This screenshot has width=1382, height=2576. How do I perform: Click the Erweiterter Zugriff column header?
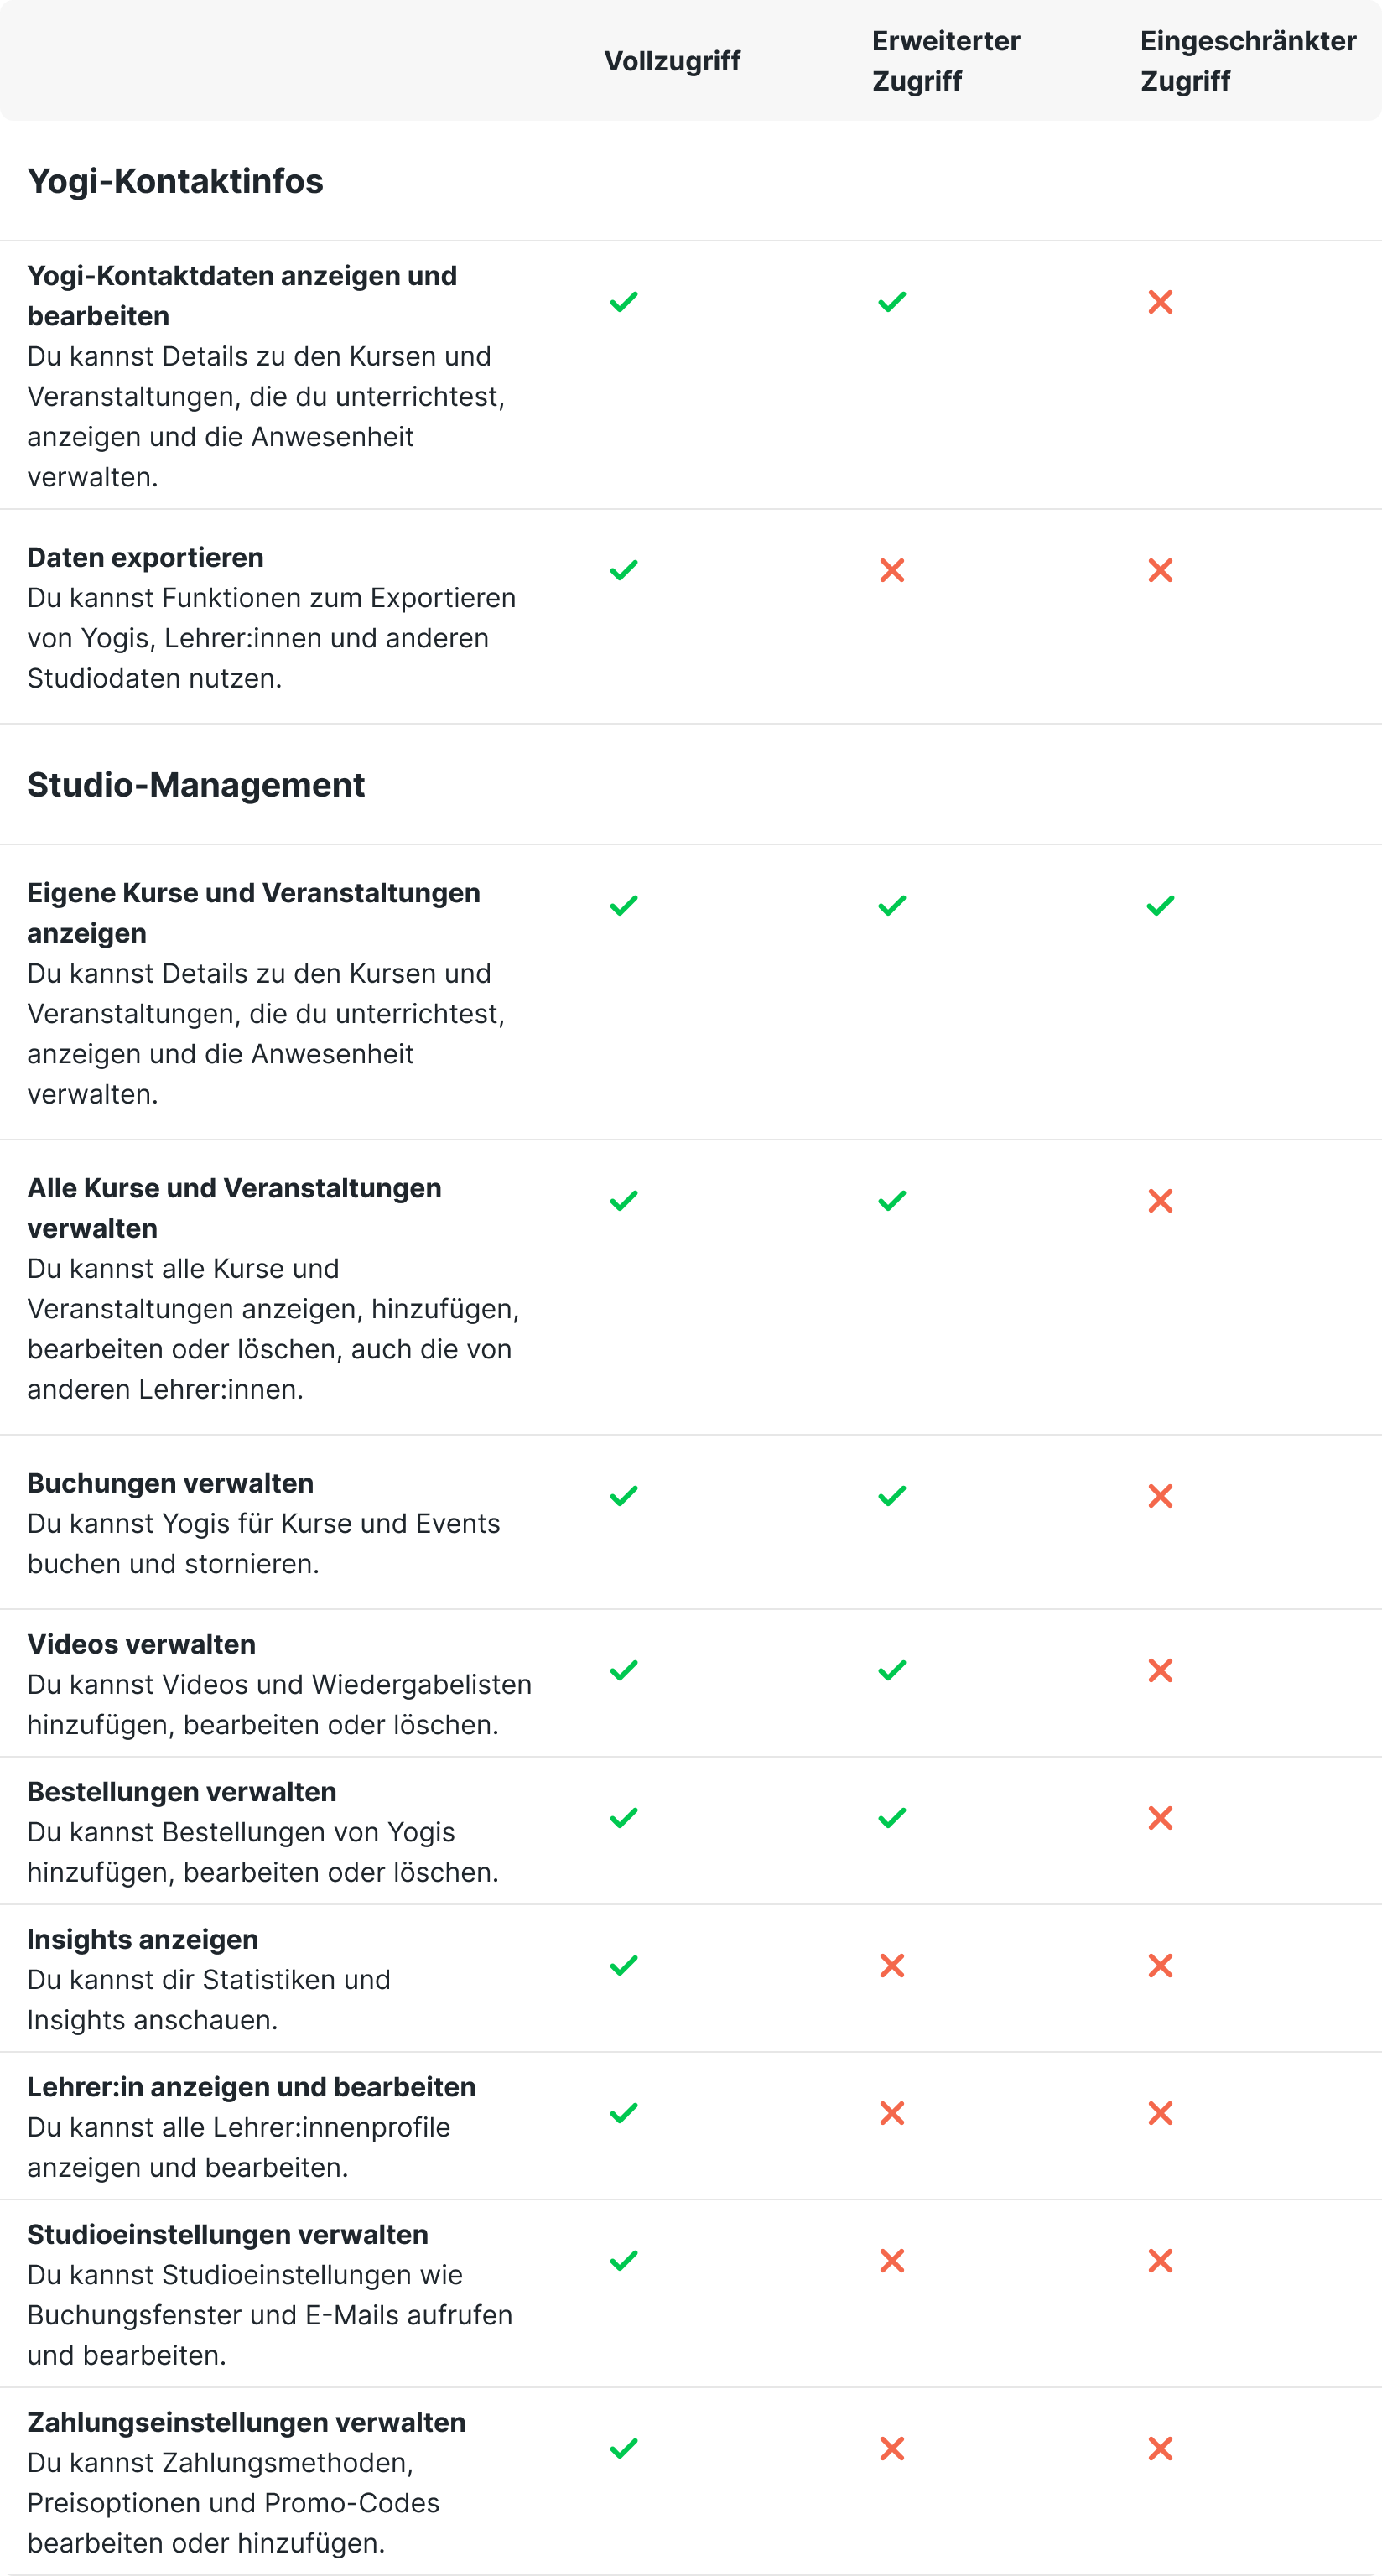(945, 61)
